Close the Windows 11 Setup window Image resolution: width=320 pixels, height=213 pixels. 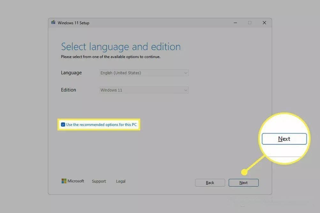pyautogui.click(x=264, y=23)
